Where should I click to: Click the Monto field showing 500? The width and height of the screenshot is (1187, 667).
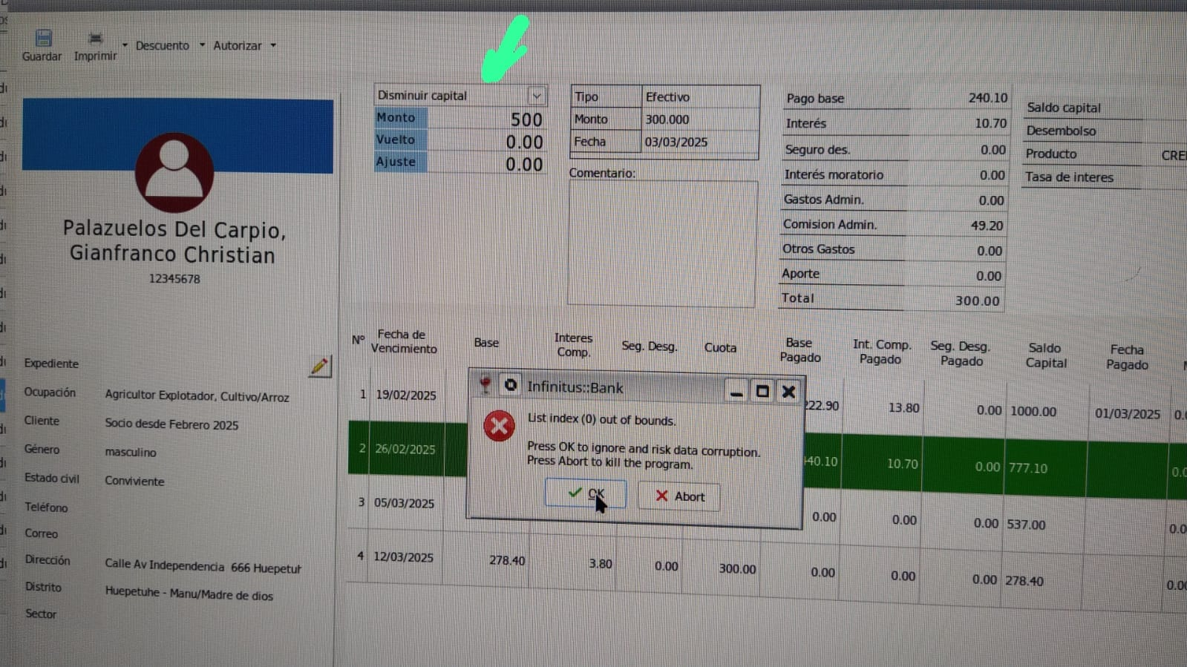coord(486,119)
